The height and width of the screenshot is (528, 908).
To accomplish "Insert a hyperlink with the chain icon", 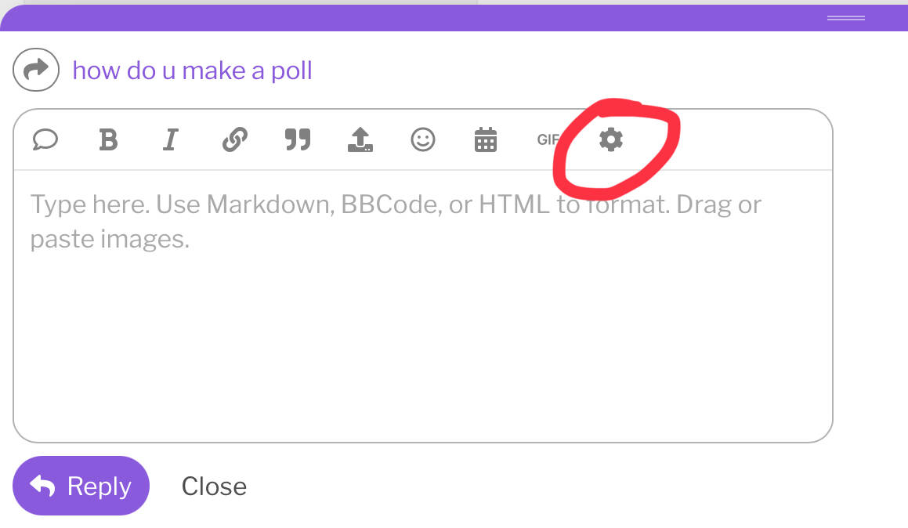I will 234,139.
